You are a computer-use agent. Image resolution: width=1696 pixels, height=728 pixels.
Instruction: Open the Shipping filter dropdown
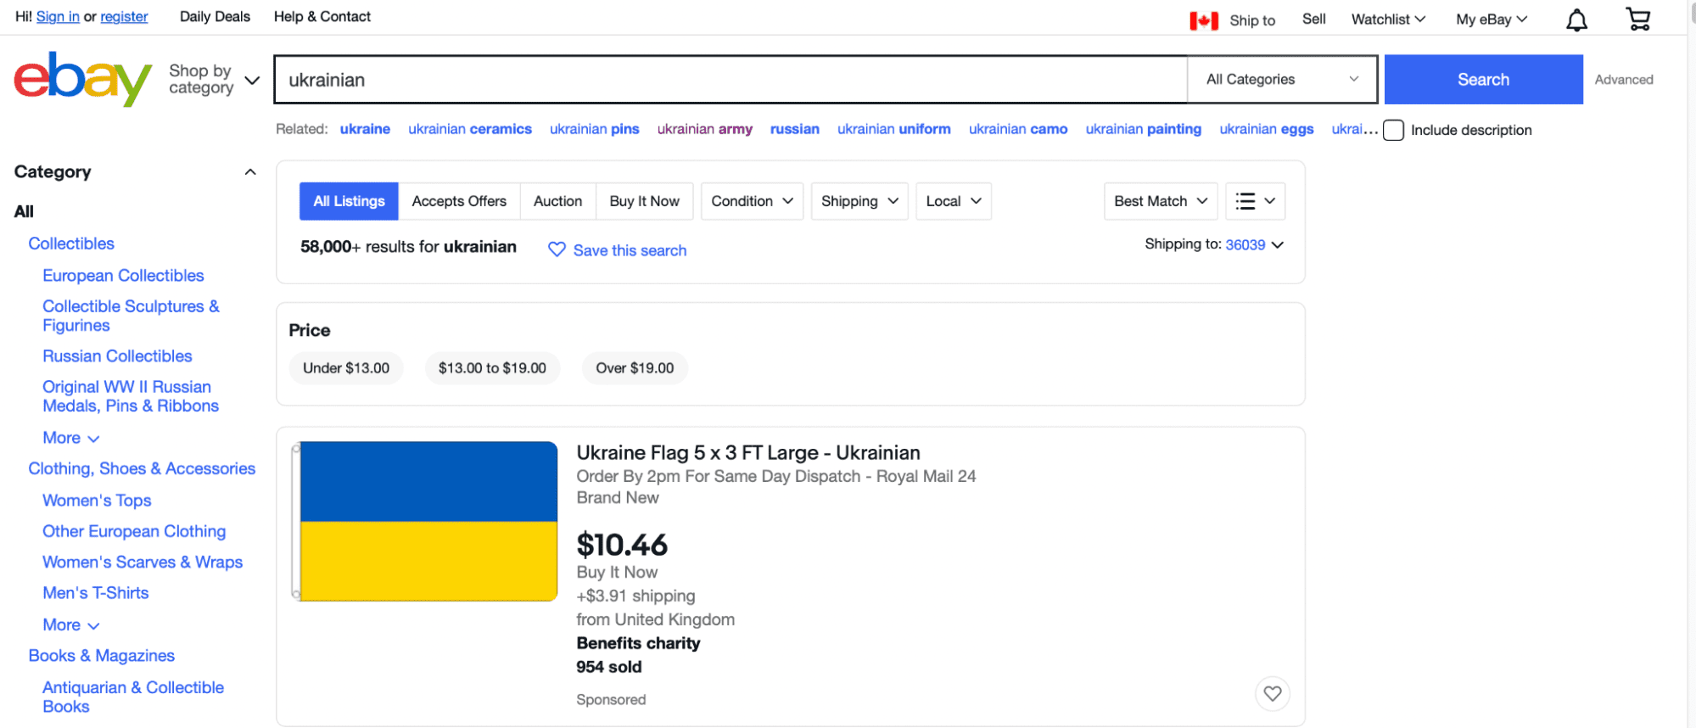pyautogui.click(x=859, y=201)
